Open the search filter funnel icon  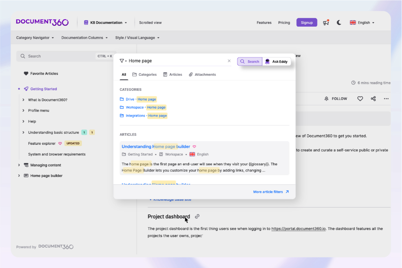pyautogui.click(x=122, y=61)
